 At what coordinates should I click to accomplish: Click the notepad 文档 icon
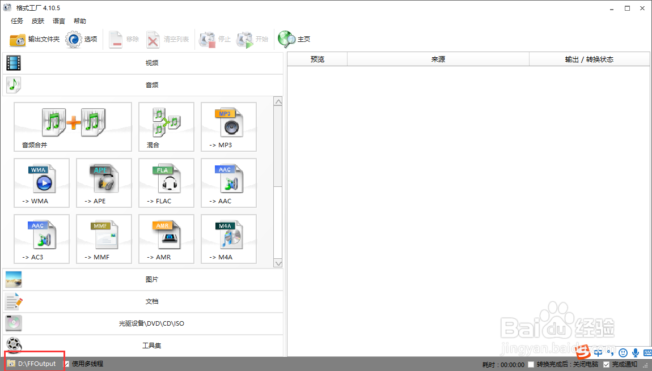[14, 302]
